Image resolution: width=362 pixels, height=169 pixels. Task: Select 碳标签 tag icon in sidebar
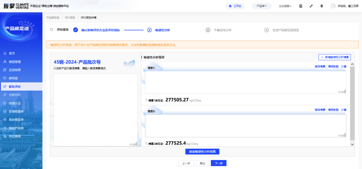(5, 78)
